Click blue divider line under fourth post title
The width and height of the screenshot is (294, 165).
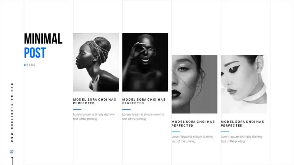click(x=225, y=132)
